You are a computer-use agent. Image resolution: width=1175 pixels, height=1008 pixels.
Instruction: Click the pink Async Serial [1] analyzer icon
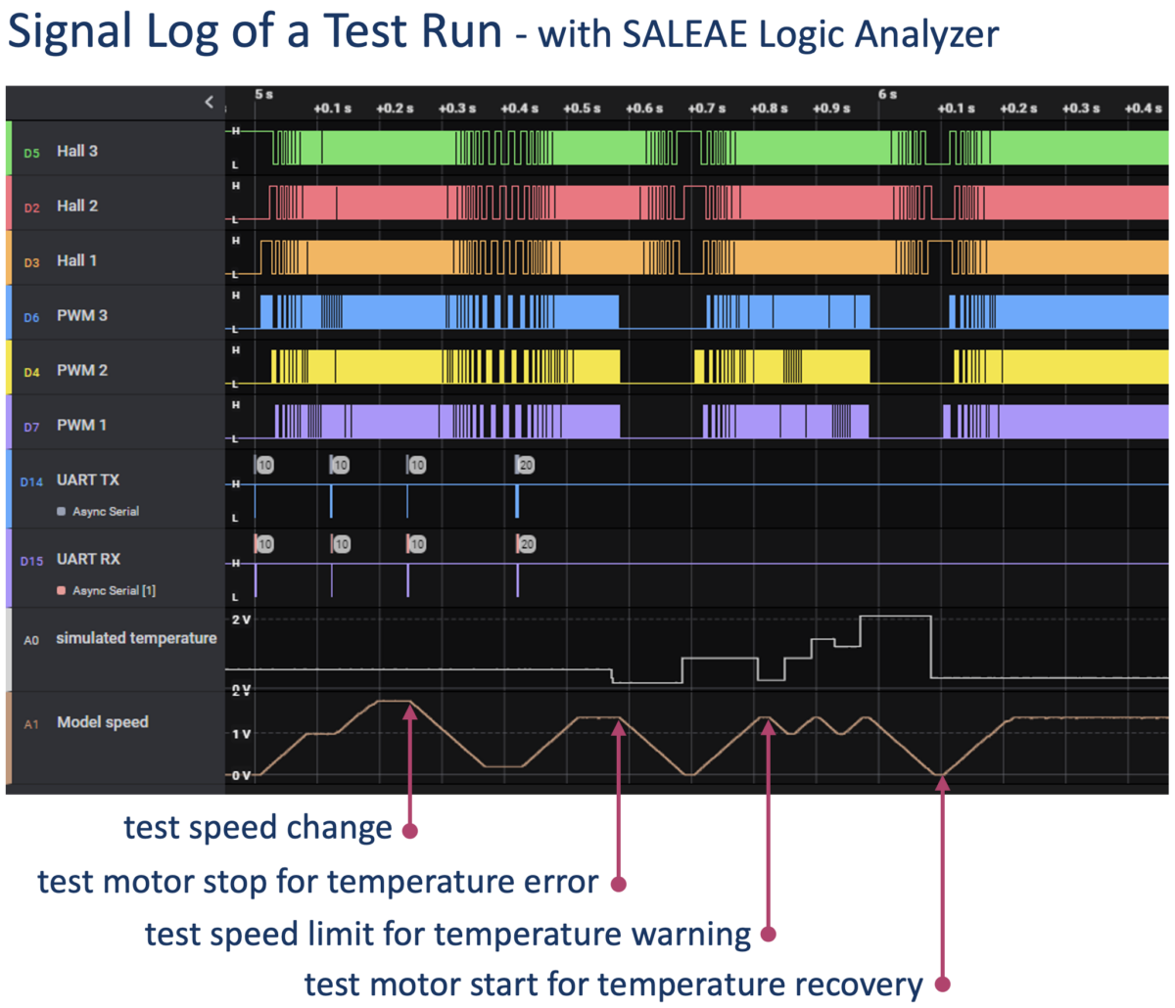point(62,591)
